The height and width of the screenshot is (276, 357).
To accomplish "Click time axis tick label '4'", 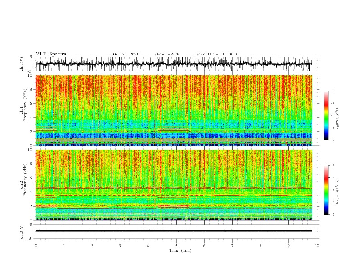I will tap(148, 246).
